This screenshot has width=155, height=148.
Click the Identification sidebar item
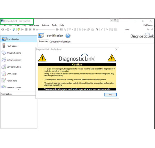click(13, 39)
